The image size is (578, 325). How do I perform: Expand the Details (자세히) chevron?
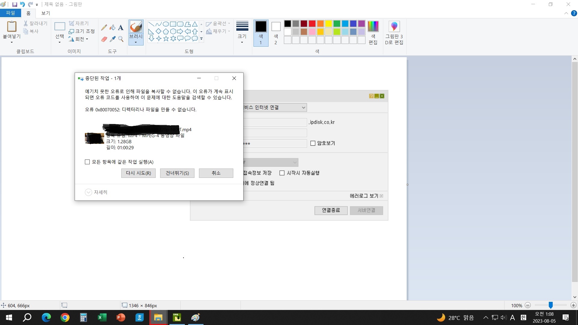click(88, 192)
